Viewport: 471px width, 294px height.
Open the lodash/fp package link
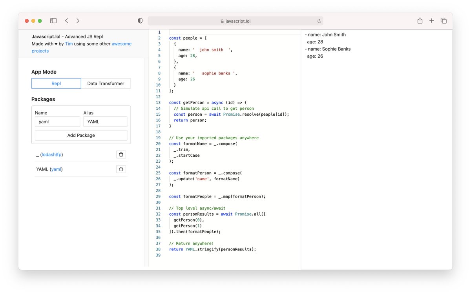(x=51, y=154)
